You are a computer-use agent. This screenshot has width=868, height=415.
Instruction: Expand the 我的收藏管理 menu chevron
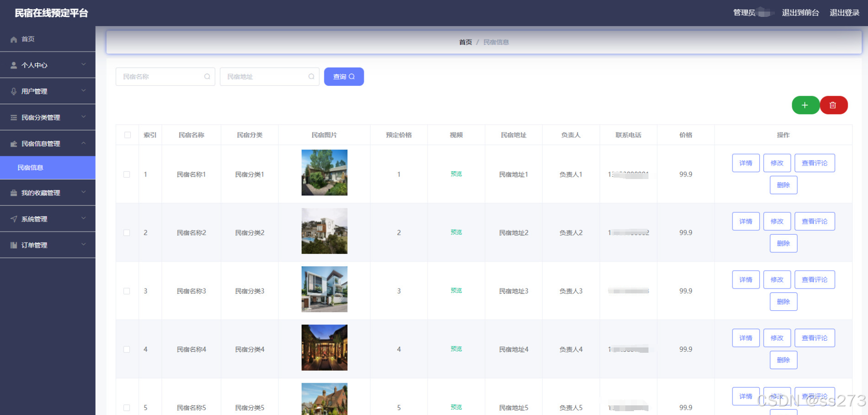point(83,192)
